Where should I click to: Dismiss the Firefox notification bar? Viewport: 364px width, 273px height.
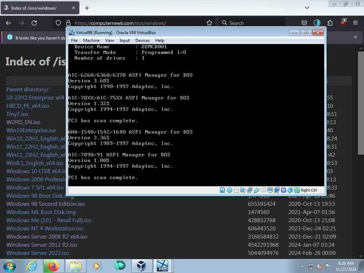pyautogui.click(x=355, y=37)
